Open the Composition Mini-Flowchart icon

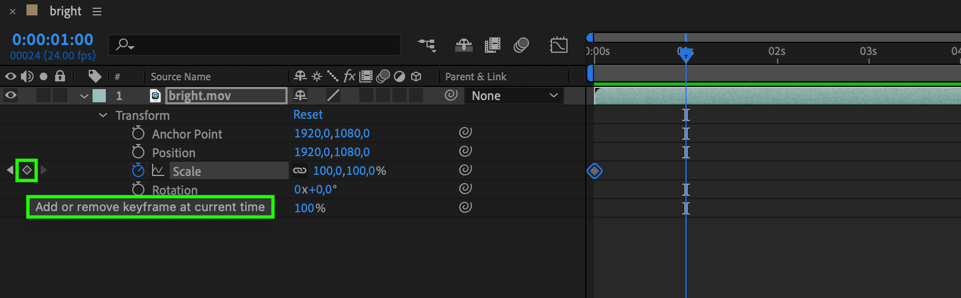coord(426,45)
